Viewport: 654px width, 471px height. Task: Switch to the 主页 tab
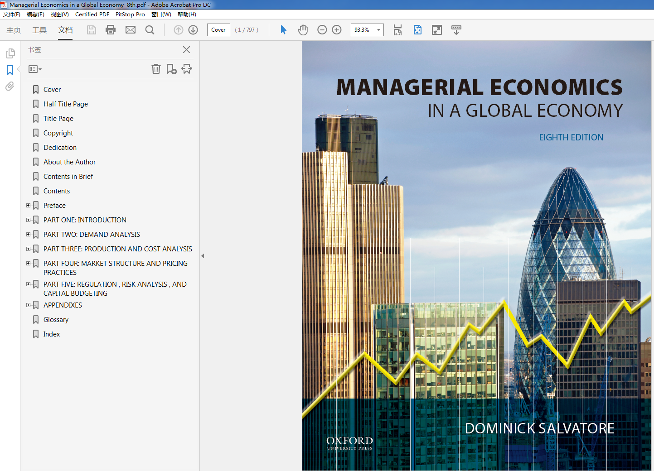[x=14, y=30]
